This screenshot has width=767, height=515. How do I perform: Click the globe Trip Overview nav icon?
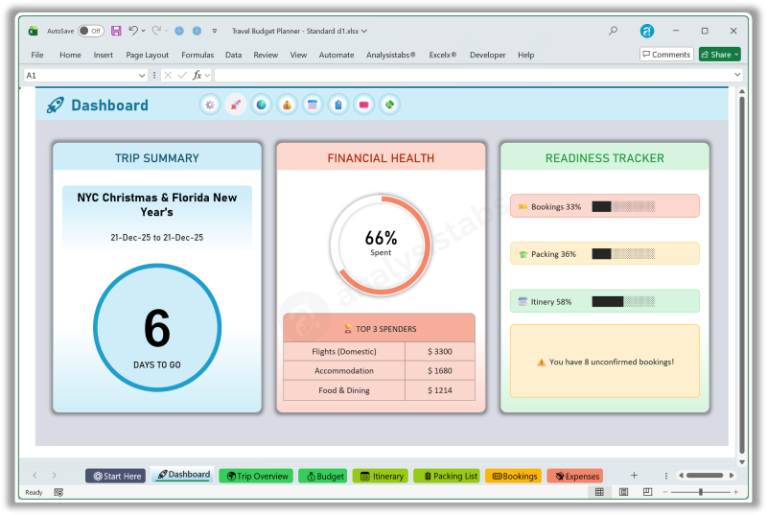tap(261, 105)
